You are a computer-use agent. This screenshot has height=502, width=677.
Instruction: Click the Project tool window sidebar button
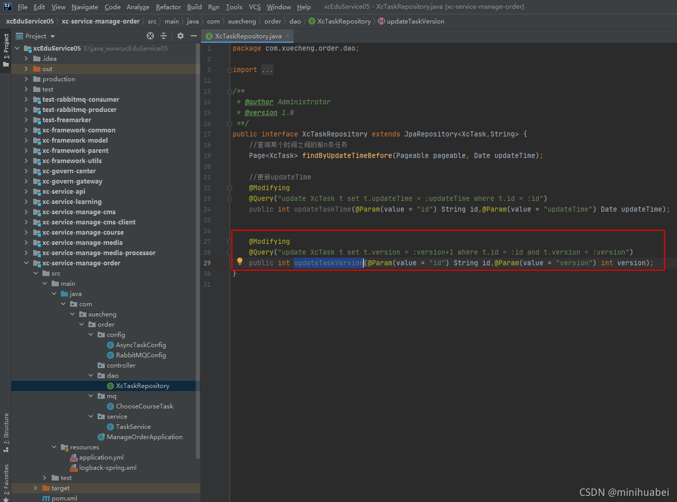6,50
